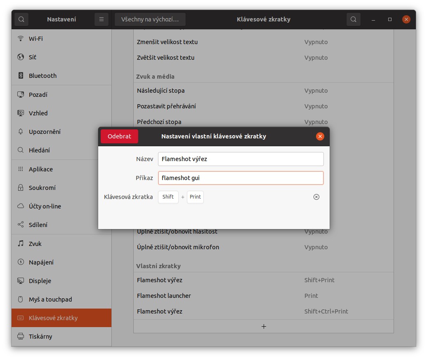Click the Sdílení share icon
Screen dimensions: 427x358
click(x=21, y=225)
